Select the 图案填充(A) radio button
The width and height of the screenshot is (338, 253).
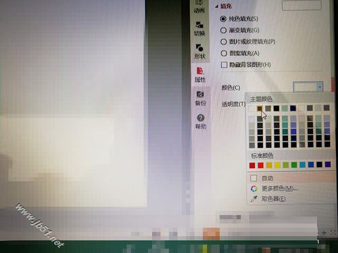224,53
